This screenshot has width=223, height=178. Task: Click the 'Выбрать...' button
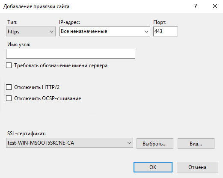coord(155,143)
